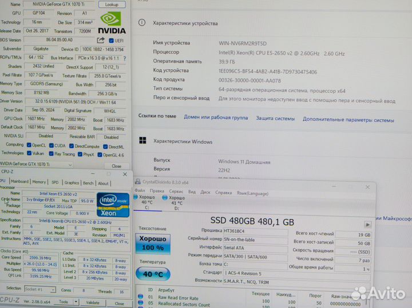Click the Tools button in CPU-Z

[64, 302]
